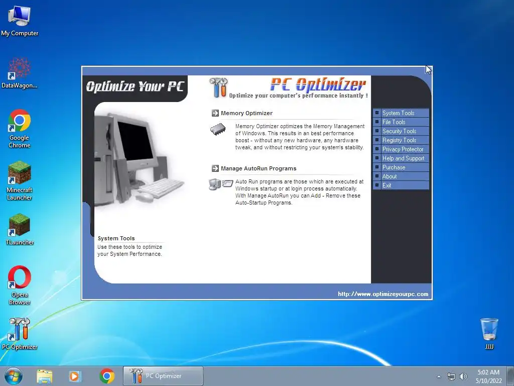
Task: Click the Memory Optimizer heading link
Action: click(x=246, y=113)
